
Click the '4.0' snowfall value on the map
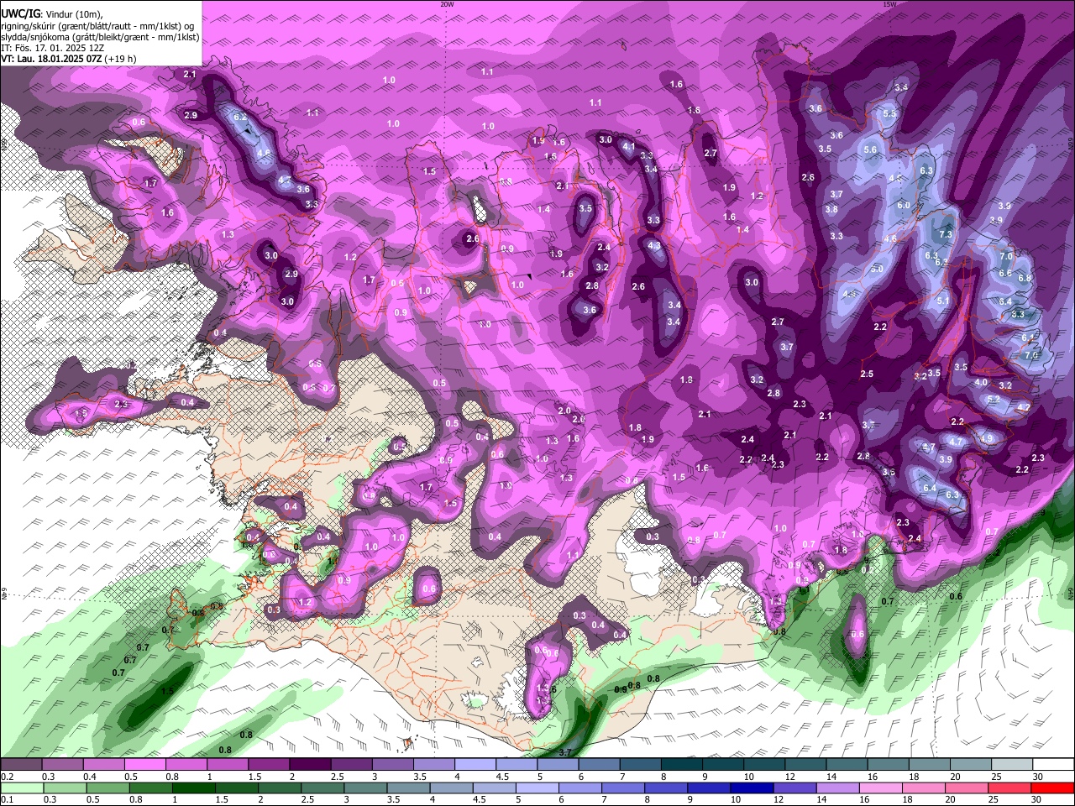pyautogui.click(x=981, y=382)
